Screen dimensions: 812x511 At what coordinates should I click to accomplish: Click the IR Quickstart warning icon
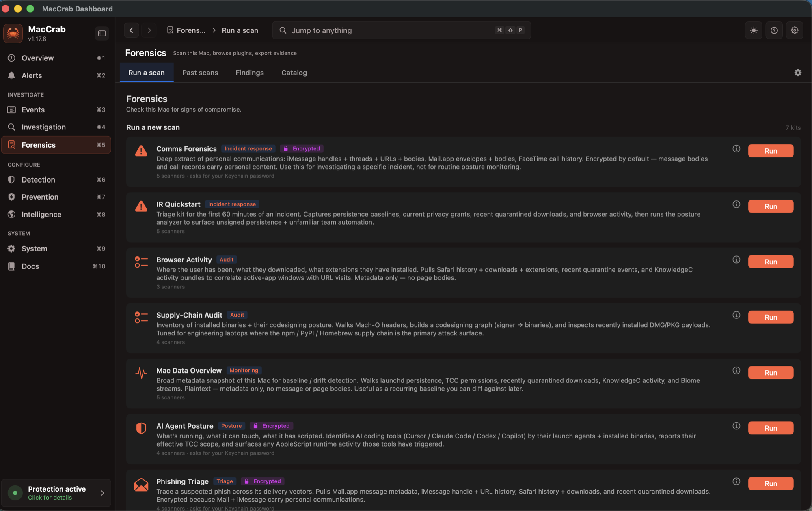click(x=141, y=206)
